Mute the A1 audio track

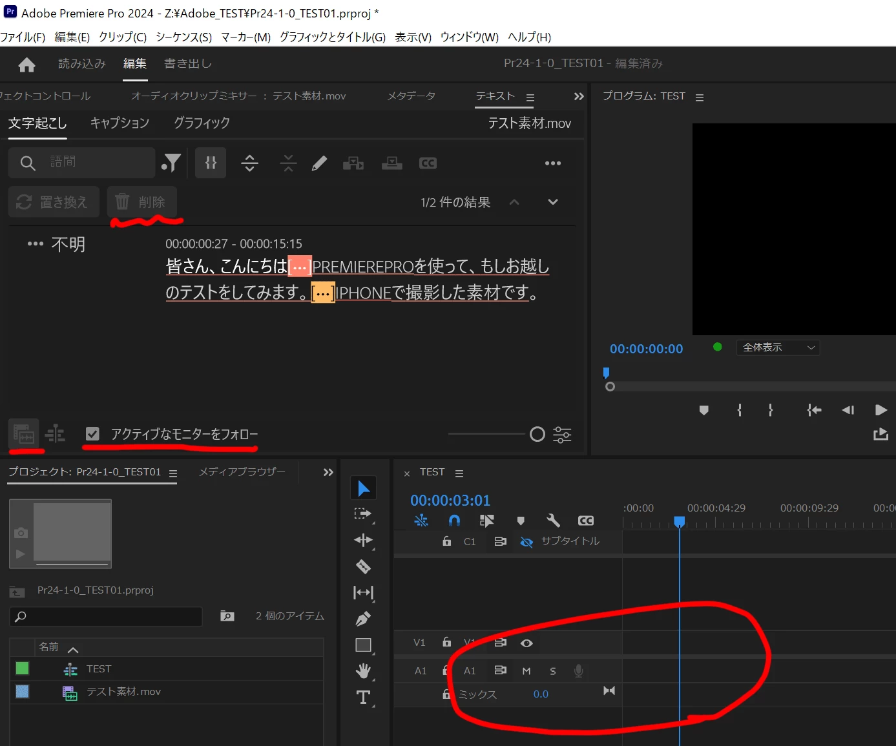pyautogui.click(x=526, y=671)
